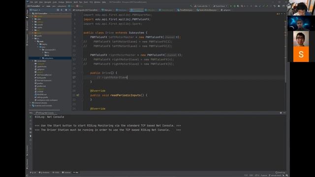Collapse the src folder in the Project tree
The width and height of the screenshot is (315, 177).
click(33, 38)
